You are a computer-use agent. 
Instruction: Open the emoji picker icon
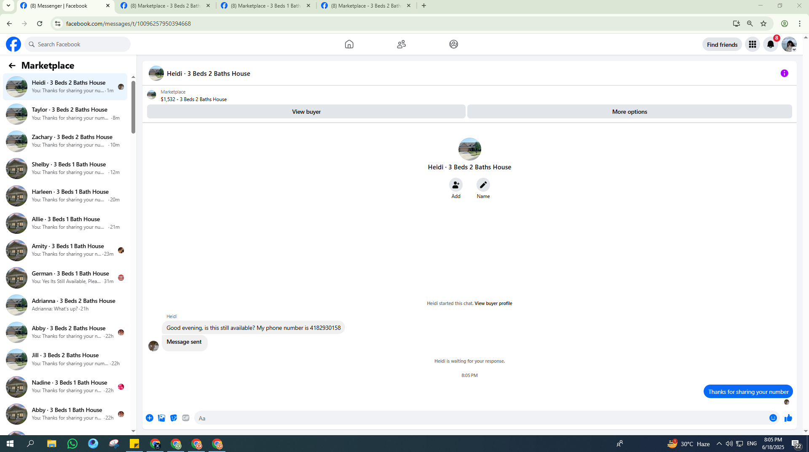coord(773,418)
